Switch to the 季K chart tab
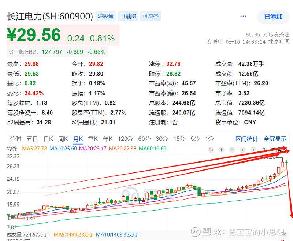 coord(93,139)
